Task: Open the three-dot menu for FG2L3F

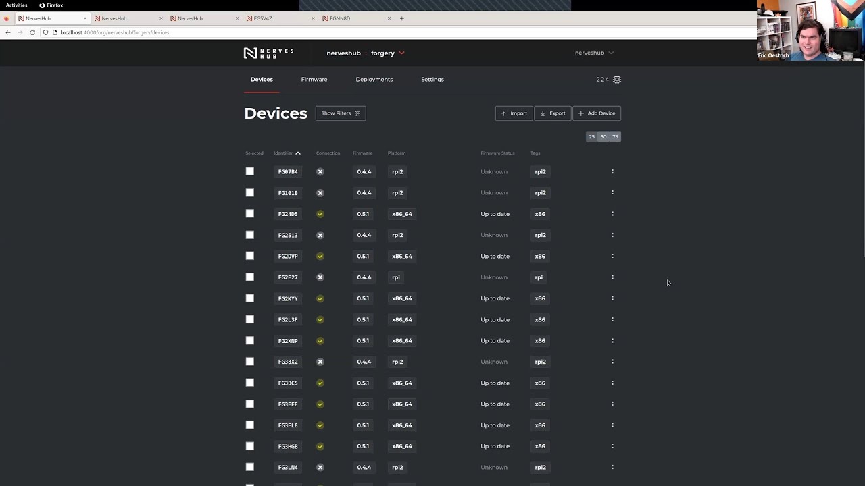Action: coord(612,319)
